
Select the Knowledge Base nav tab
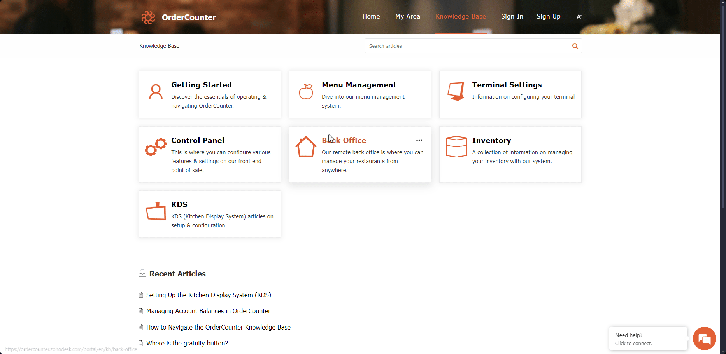461,17
